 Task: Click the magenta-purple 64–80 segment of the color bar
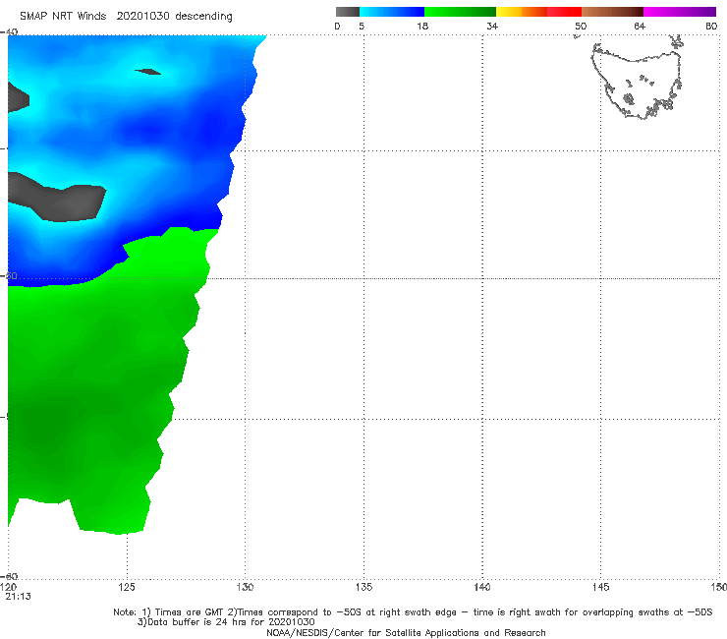tap(680, 12)
